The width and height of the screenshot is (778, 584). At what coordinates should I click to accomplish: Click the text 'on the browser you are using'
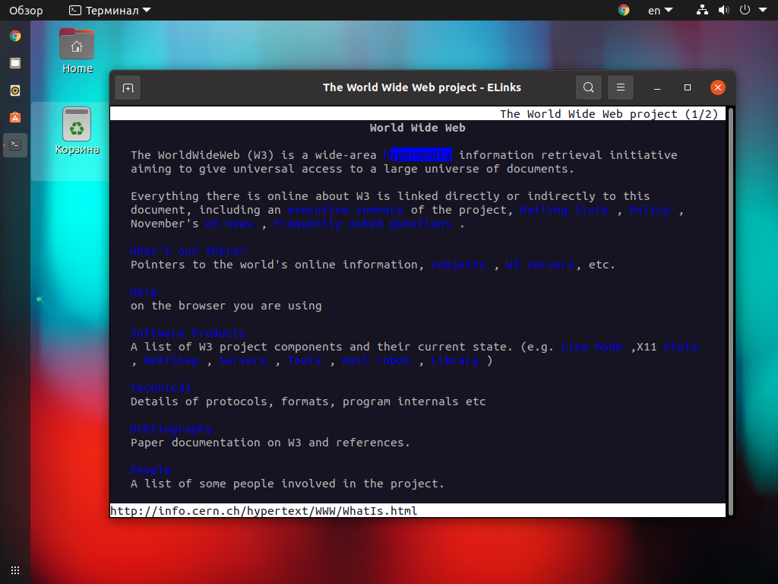coord(226,306)
